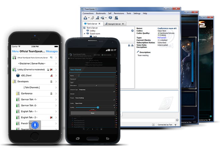
Task: Close the Tom's Server tab
Action: coord(99,23)
